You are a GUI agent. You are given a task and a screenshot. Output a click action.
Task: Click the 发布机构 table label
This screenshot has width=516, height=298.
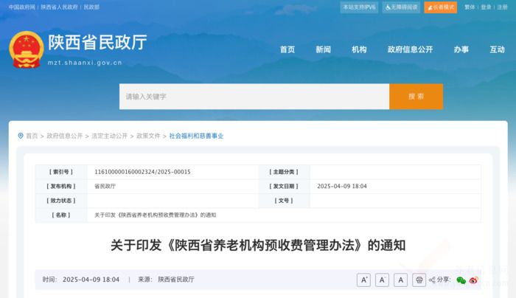[x=61, y=187]
